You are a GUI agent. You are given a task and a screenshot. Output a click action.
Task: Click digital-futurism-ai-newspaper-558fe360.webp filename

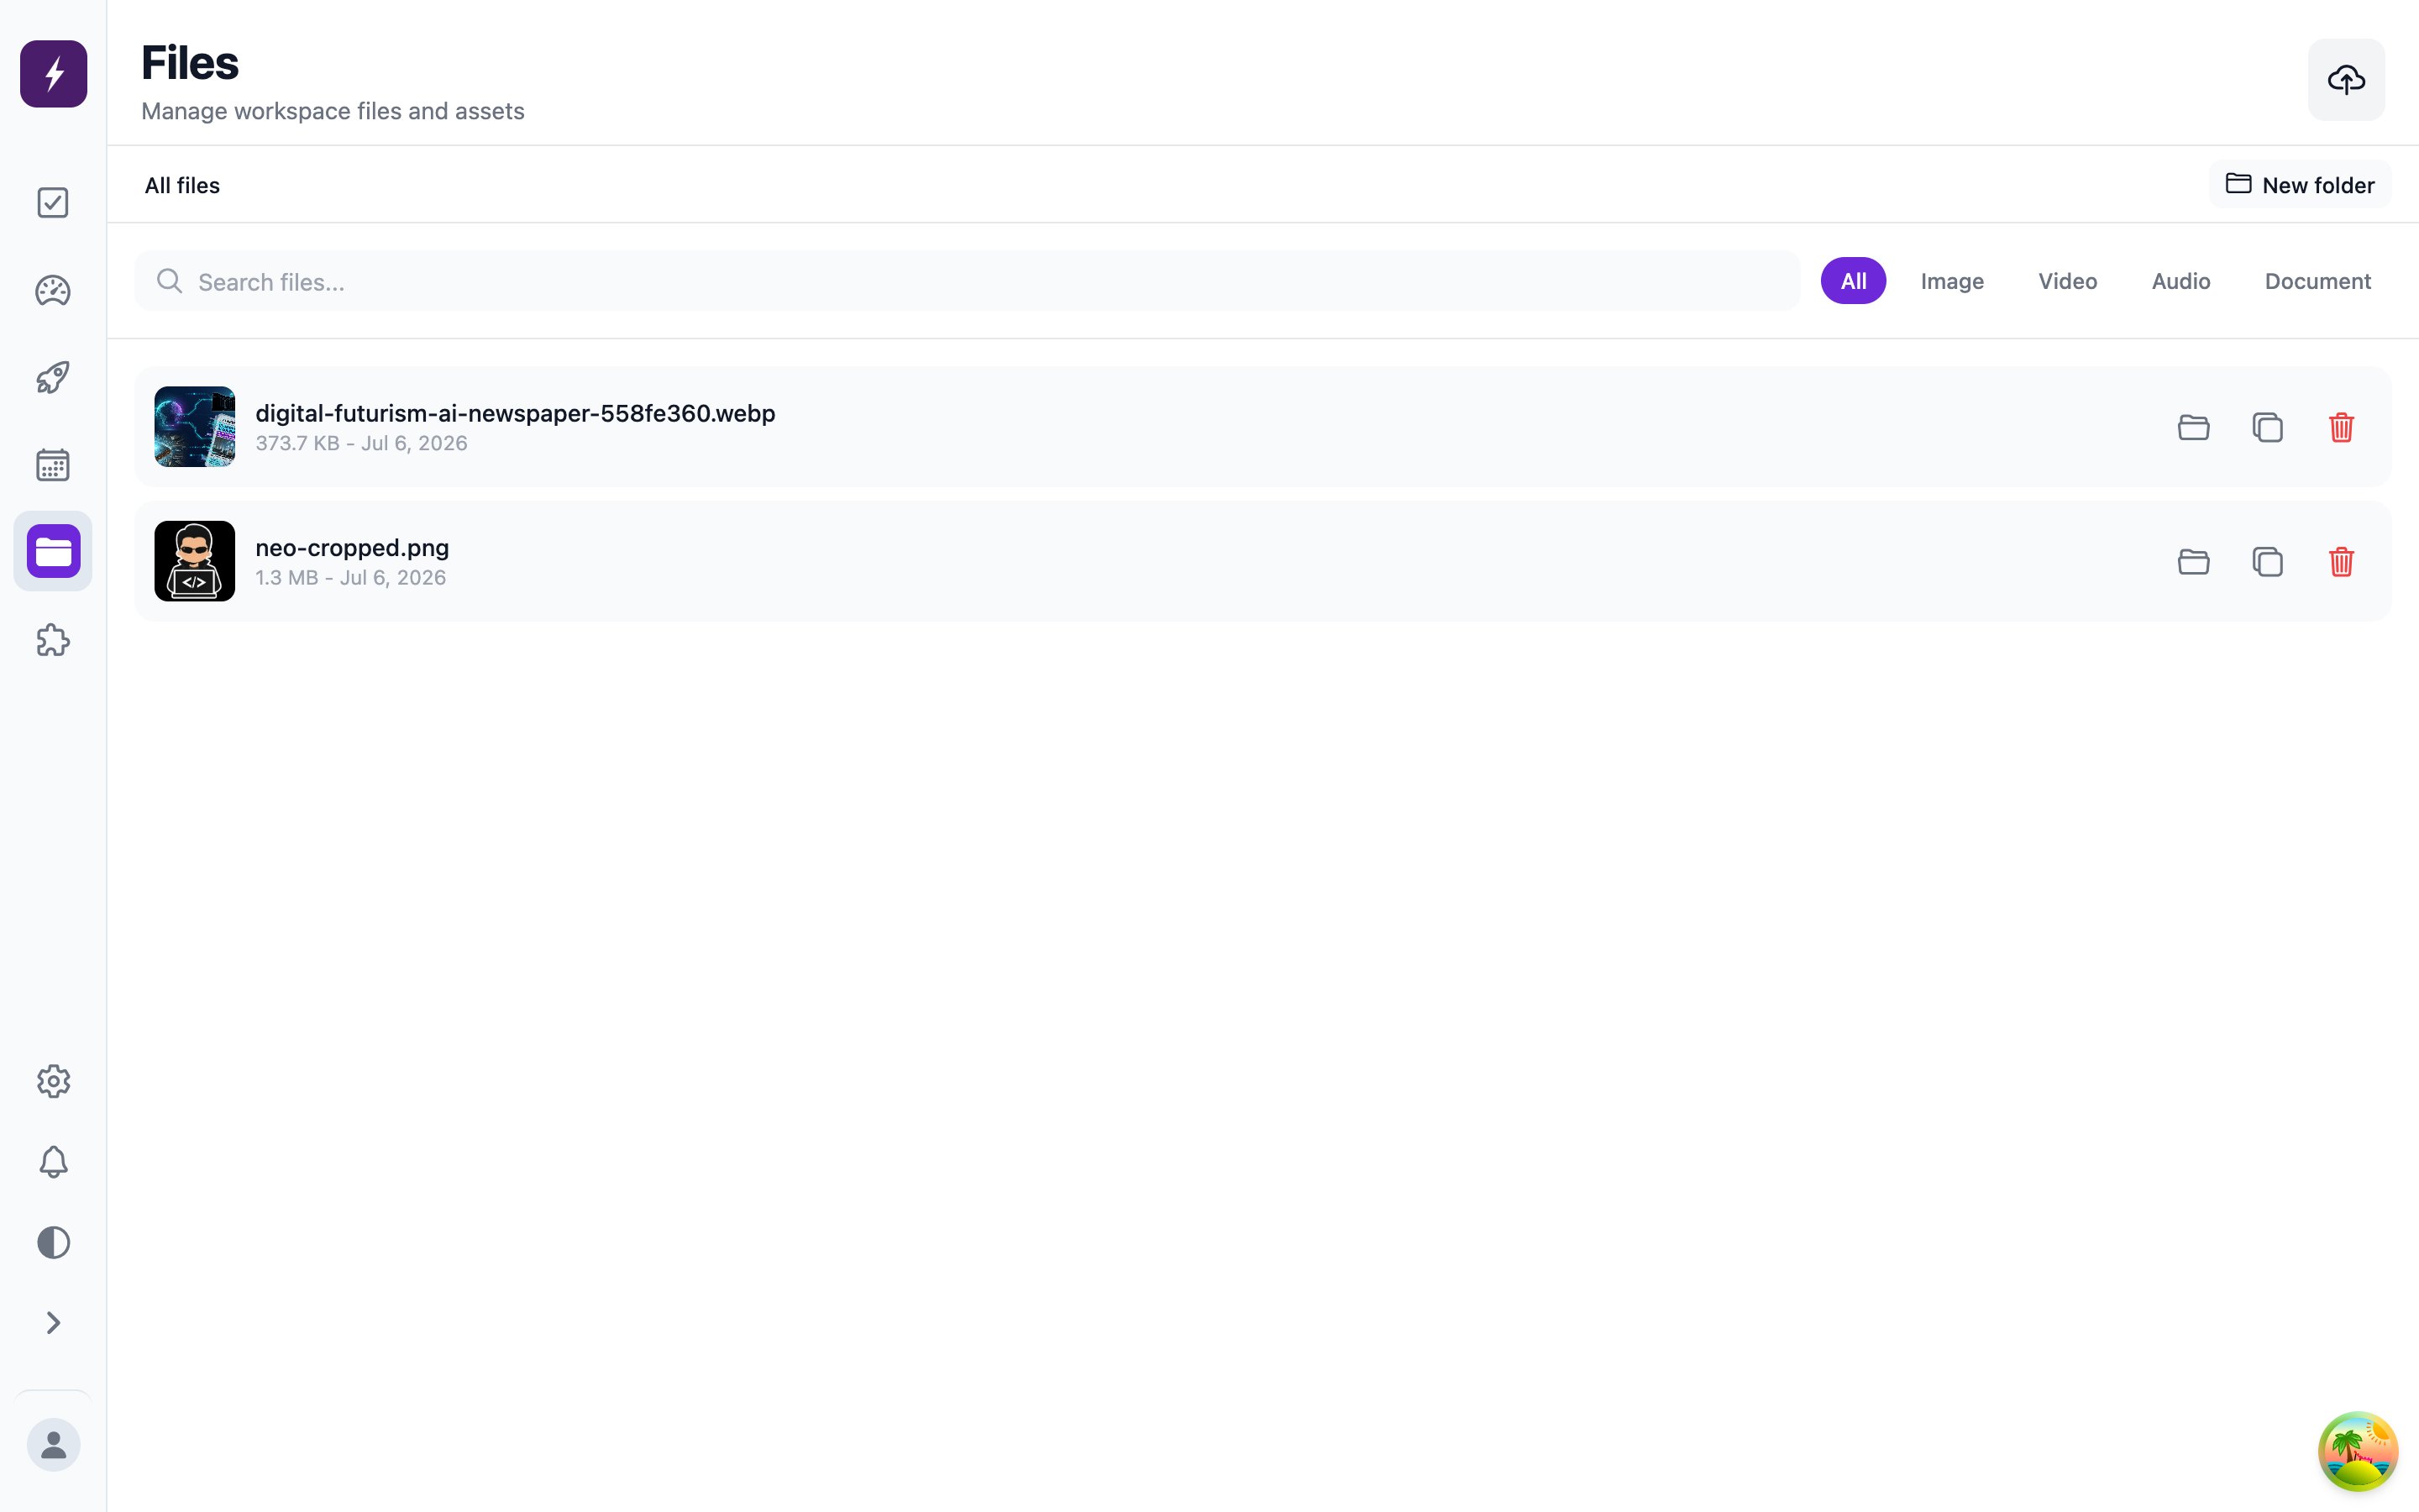(515, 413)
